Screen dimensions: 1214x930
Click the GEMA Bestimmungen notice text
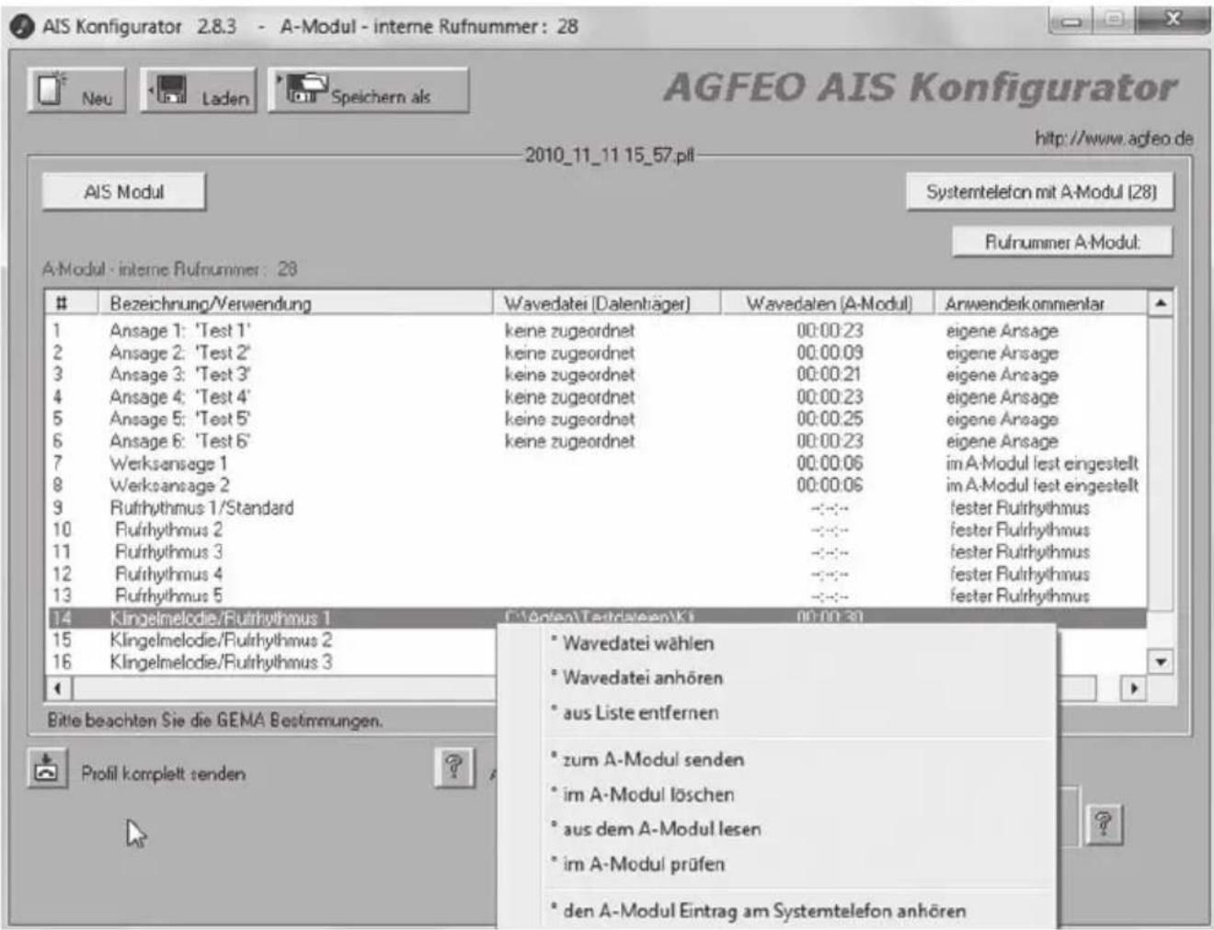(x=214, y=720)
